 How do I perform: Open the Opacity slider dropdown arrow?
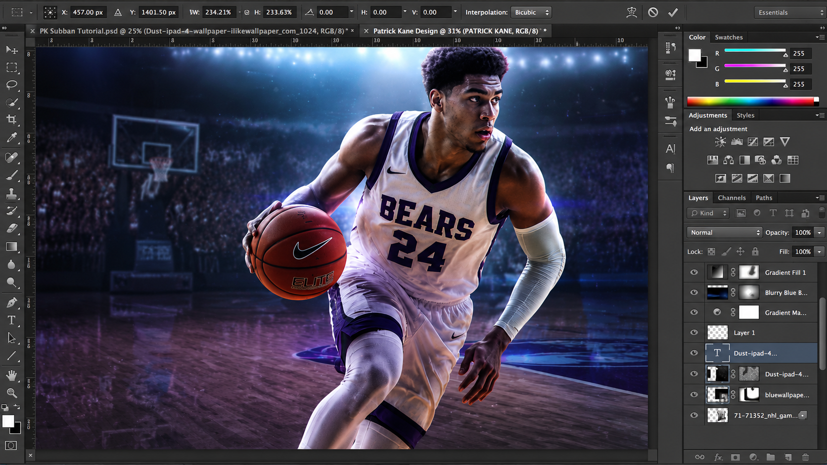tap(819, 232)
